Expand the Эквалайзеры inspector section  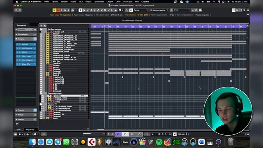tap(26, 34)
